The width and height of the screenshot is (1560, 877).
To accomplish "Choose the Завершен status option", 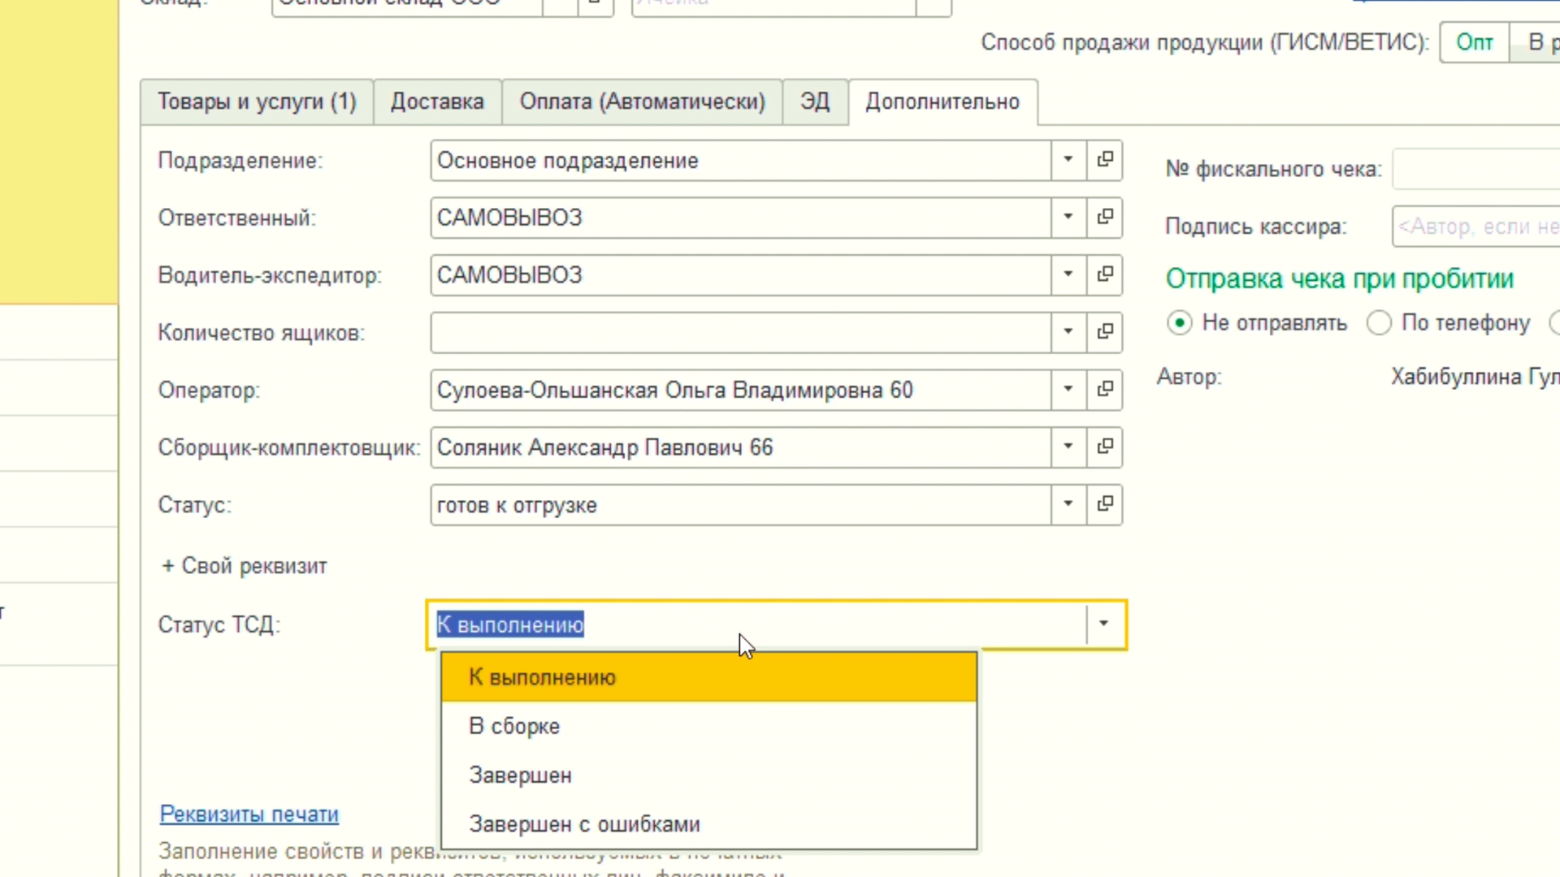I will 708,775.
